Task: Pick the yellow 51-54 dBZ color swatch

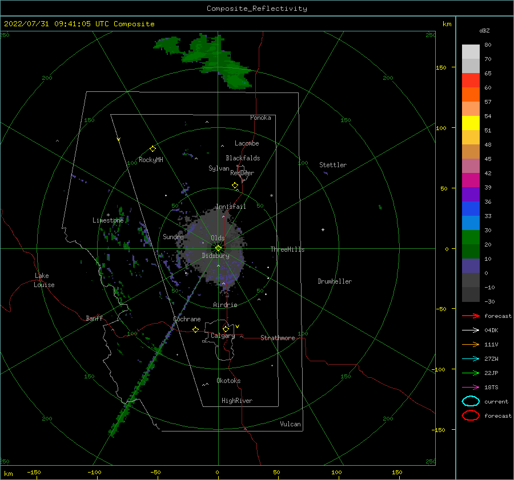Action: pyautogui.click(x=471, y=123)
